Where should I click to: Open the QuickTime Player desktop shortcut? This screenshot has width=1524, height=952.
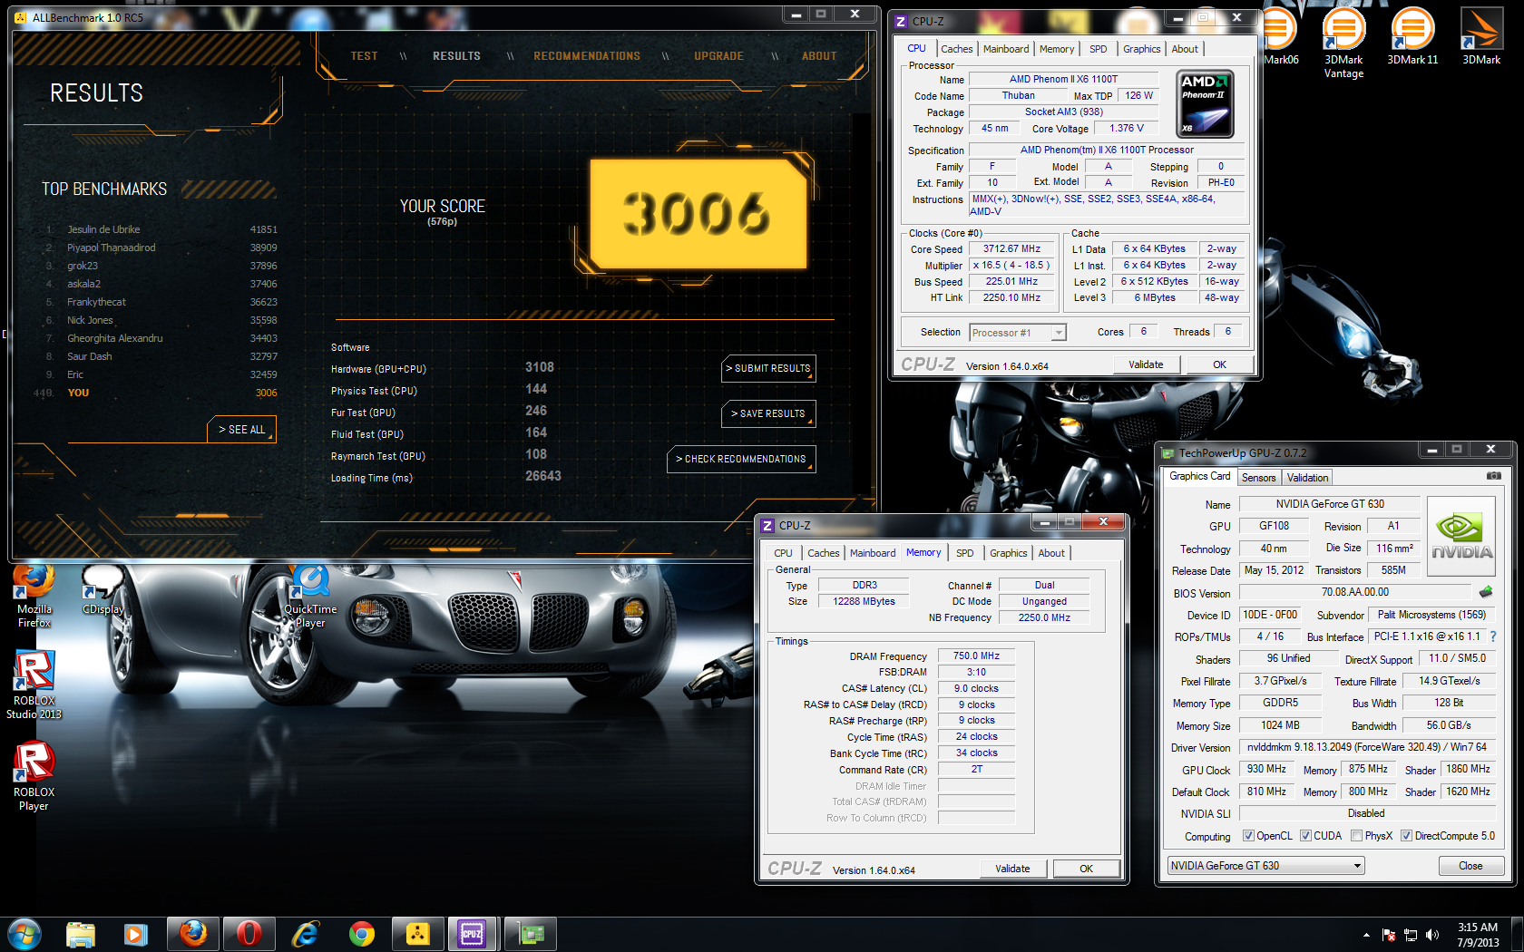coord(310,596)
